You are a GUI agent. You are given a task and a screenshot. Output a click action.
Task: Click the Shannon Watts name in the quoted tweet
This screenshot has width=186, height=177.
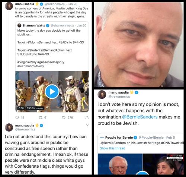[x=34, y=25]
